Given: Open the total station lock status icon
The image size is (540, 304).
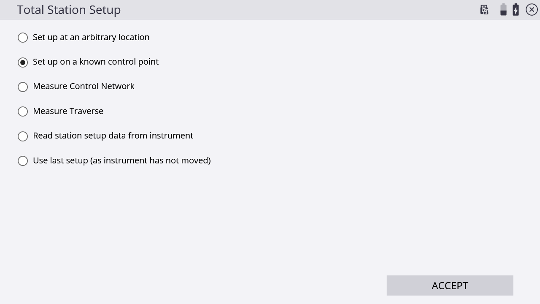Looking at the screenshot, I should 484,10.
